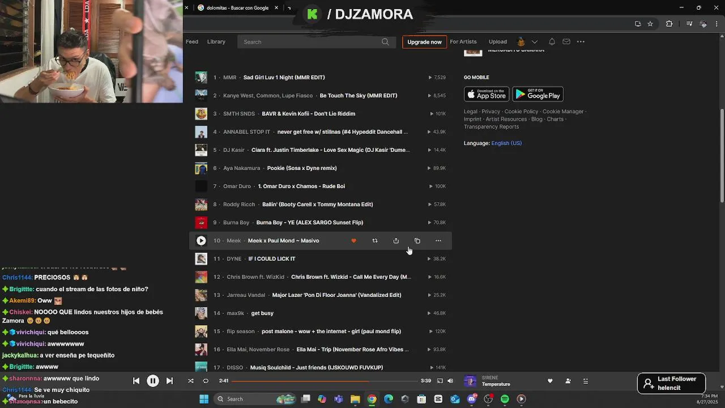725x408 pixels.
Task: Change language via English (US) link
Action: [506, 143]
